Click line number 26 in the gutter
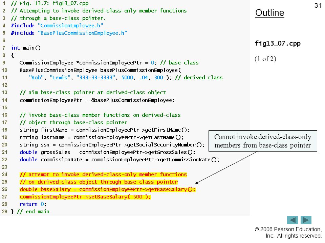 click(x=4, y=189)
